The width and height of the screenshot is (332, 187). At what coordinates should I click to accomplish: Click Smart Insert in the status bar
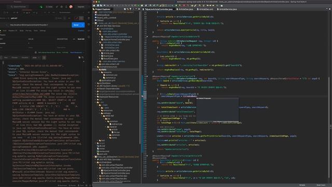(321, 185)
